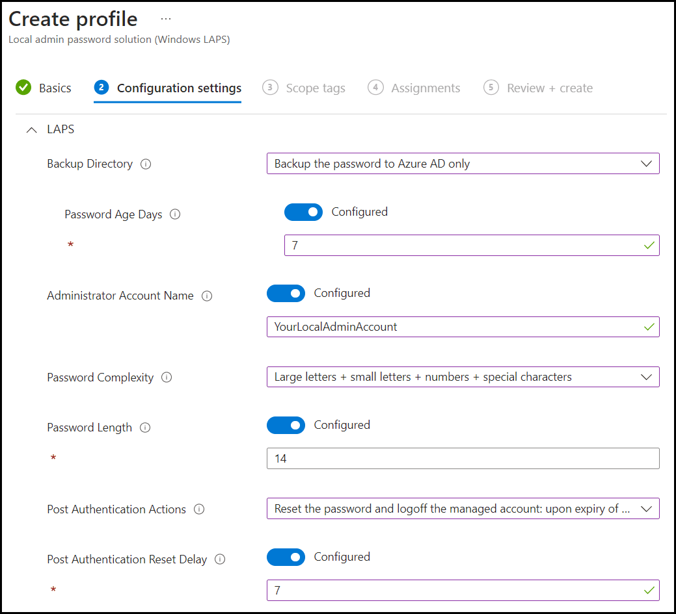Disable the Administrator Account Name toggle

[286, 294]
